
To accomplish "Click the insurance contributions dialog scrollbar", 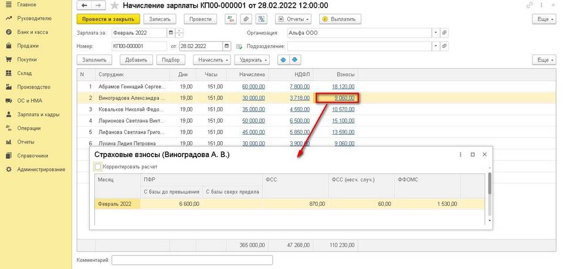I will coord(490,185).
